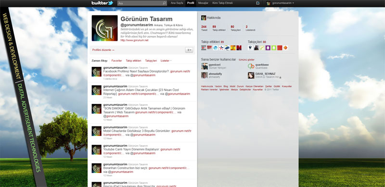The width and height of the screenshot is (385, 187).
Task: Open DAHA_SEHNAZ username link
Action: (266, 74)
